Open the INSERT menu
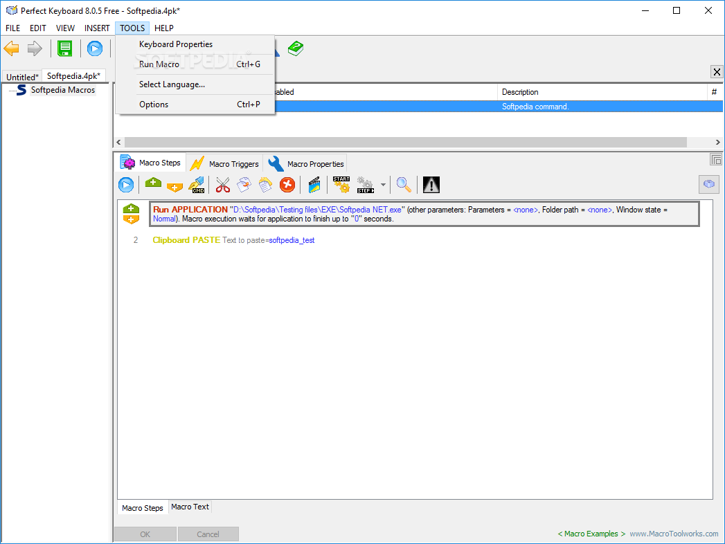 tap(97, 28)
